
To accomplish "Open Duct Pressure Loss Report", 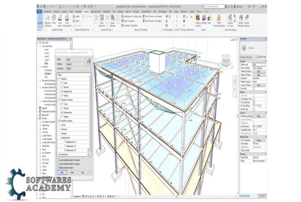I will [x=152, y=16].
